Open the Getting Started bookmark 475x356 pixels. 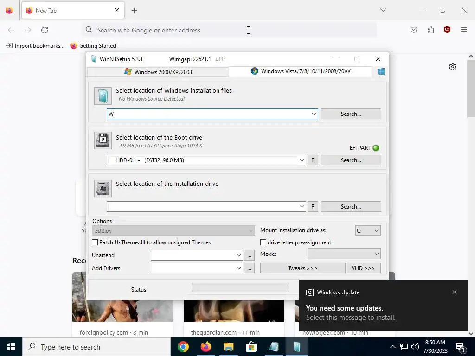93,46
